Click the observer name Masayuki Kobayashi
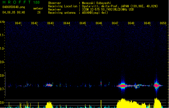 pyautogui.click(x=96, y=3)
